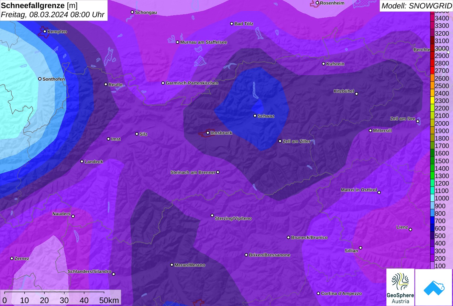This screenshot has height=306, width=453.
Task: Click the 1000 m legend color swatch
Action: click(432, 198)
